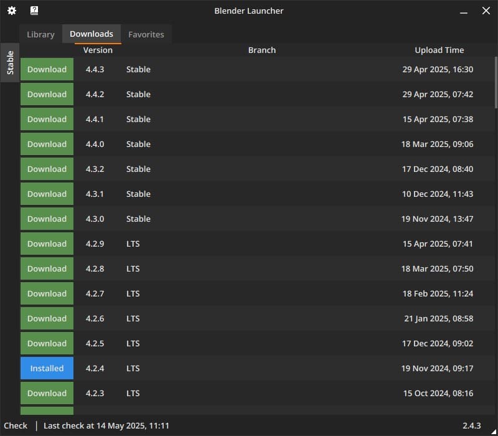This screenshot has width=498, height=436.
Task: Download Blender version 4.4.3
Action: [47, 69]
